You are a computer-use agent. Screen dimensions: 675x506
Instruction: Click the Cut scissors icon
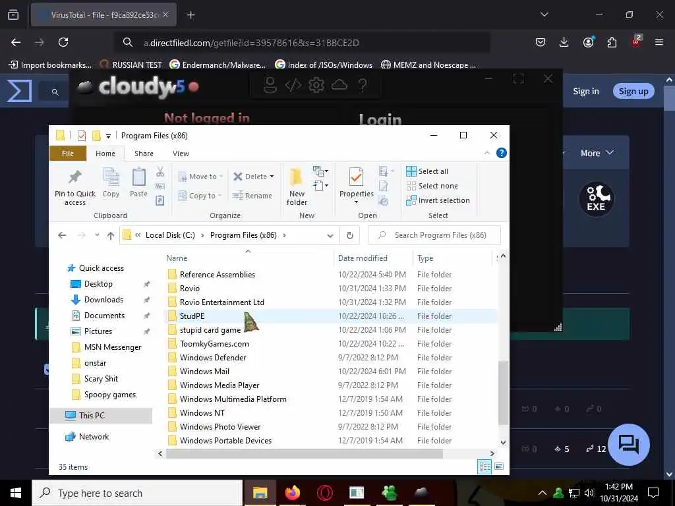pyautogui.click(x=160, y=172)
